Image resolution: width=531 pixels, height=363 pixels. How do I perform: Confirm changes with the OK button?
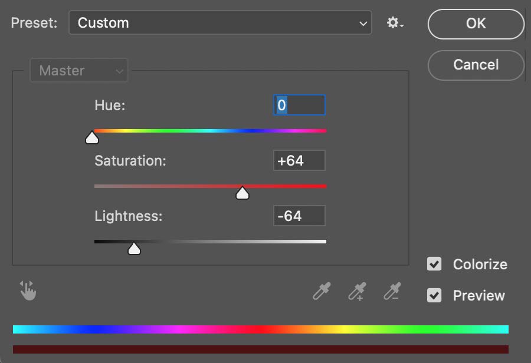coord(476,24)
